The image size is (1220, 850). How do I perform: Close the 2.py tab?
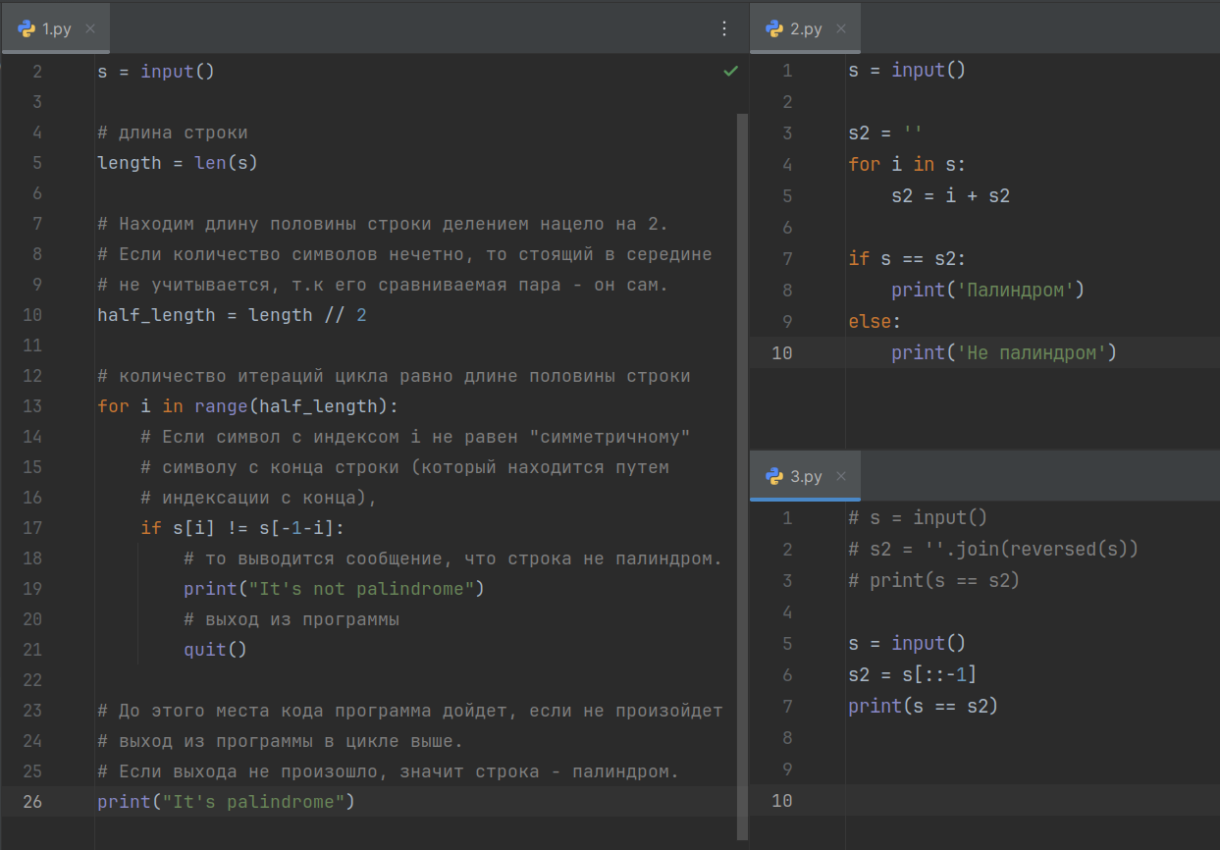coord(841,28)
